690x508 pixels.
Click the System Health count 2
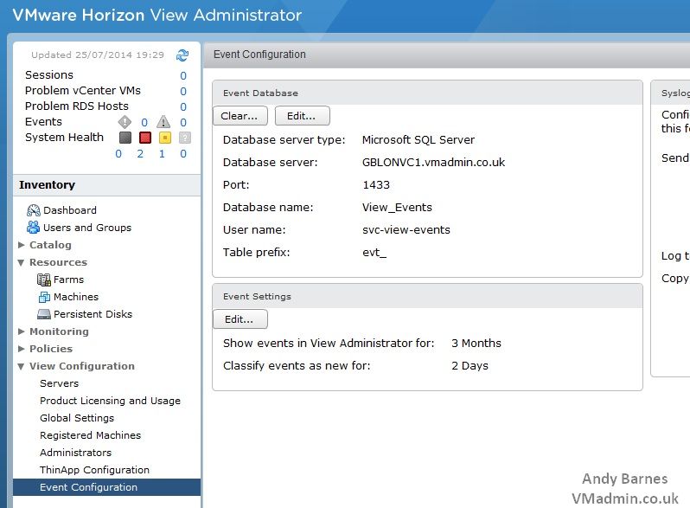coord(140,154)
